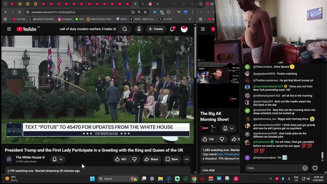
Task: Open the X Pro bookmark
Action: click(166, 19)
